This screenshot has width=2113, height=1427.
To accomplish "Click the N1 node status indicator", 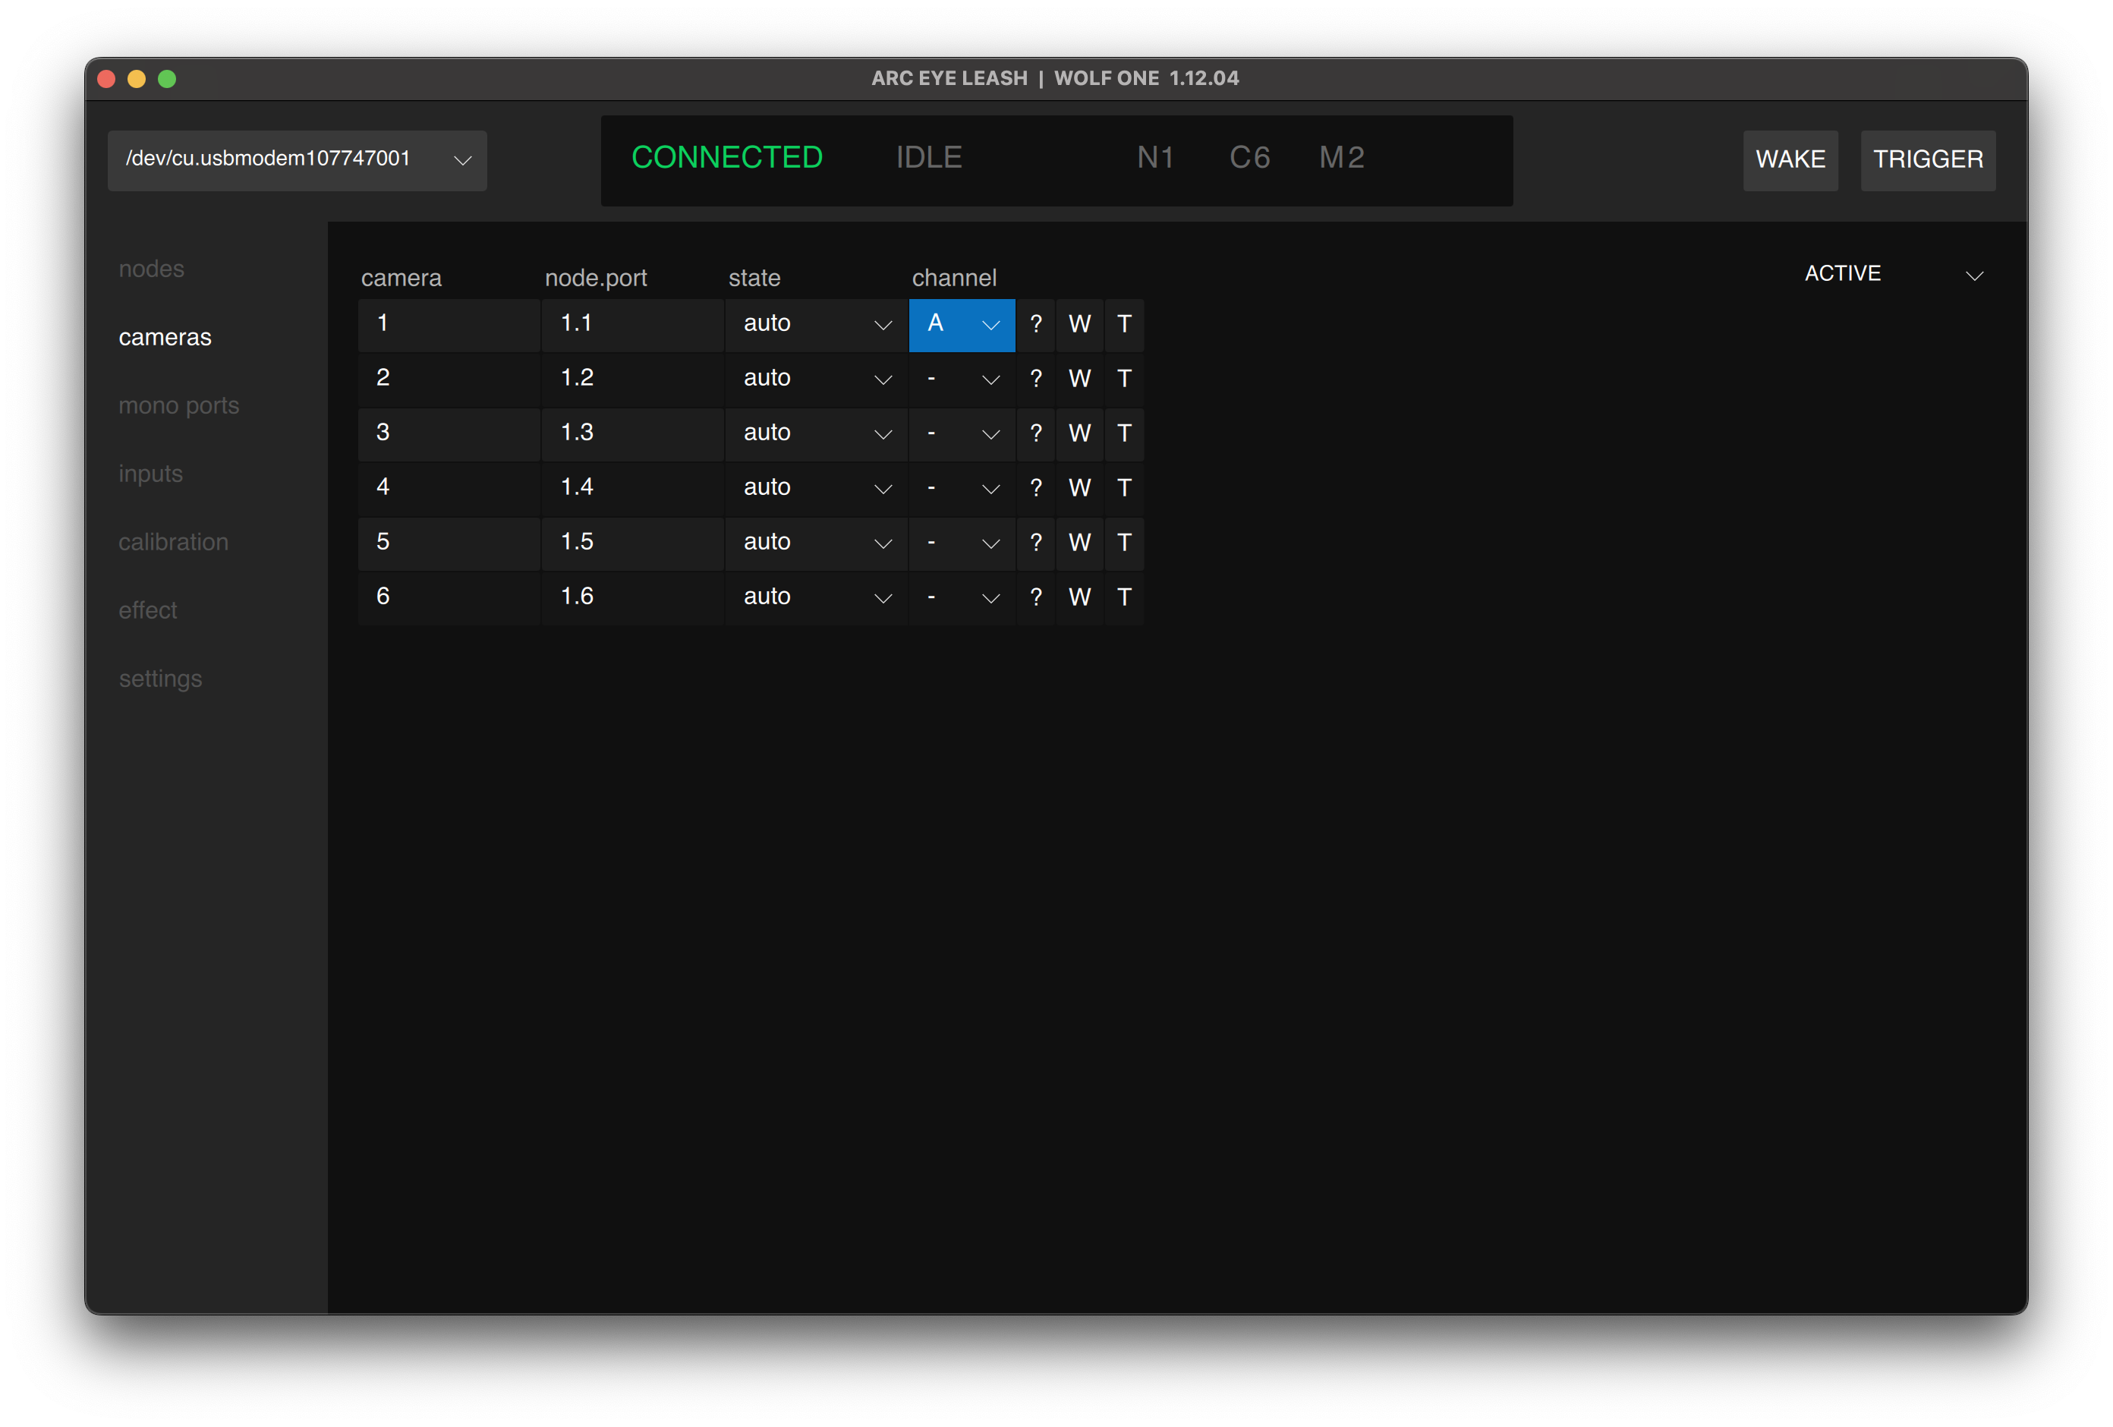I will point(1156,157).
